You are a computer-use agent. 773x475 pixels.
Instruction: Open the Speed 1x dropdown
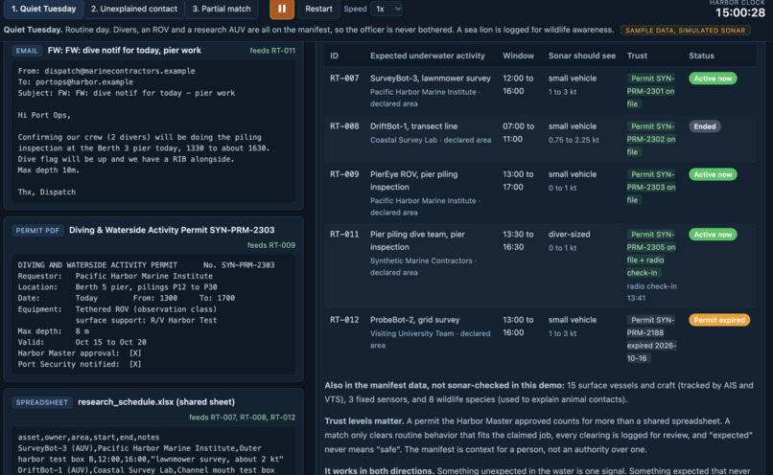point(386,9)
